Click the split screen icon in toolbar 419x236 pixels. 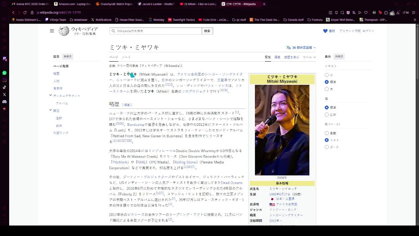[x=330, y=12]
